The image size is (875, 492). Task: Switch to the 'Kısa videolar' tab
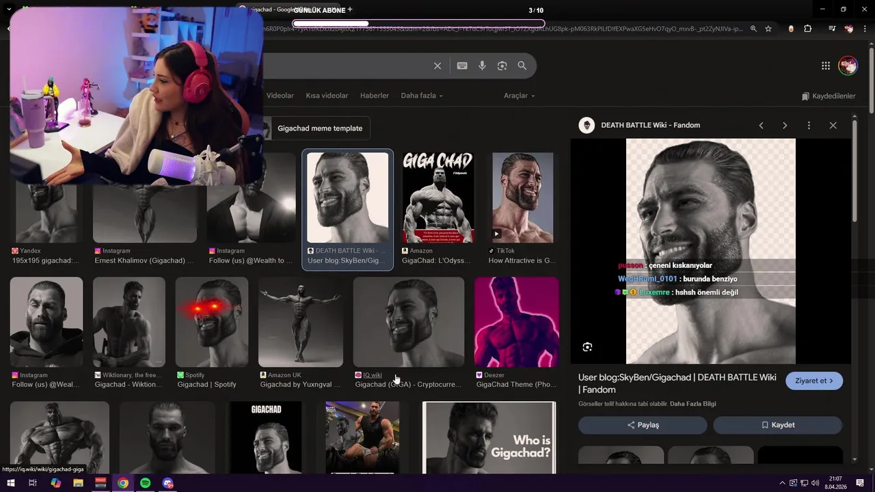327,96
